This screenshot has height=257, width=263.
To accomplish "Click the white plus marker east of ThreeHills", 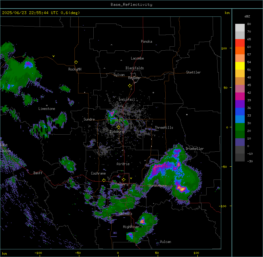I will tap(187, 114).
